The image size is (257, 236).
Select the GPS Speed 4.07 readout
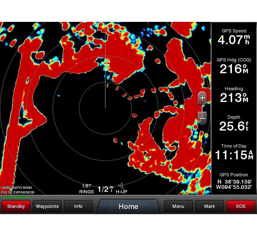pos(234,37)
